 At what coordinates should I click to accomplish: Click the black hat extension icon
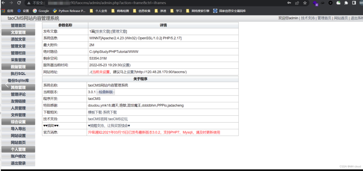coord(323,3)
